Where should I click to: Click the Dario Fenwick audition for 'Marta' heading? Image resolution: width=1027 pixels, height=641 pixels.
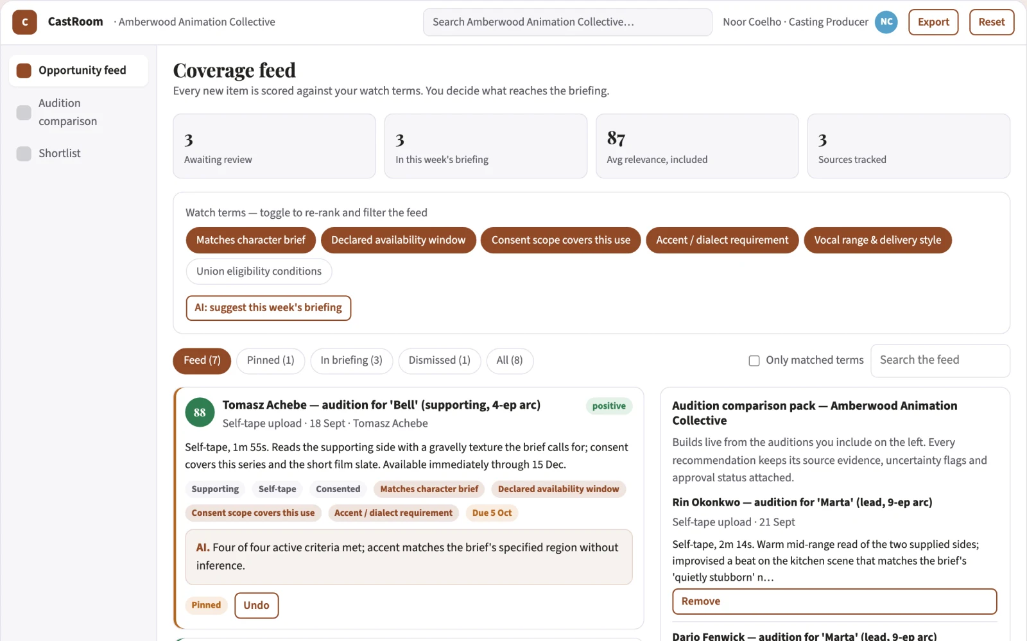[805, 637]
